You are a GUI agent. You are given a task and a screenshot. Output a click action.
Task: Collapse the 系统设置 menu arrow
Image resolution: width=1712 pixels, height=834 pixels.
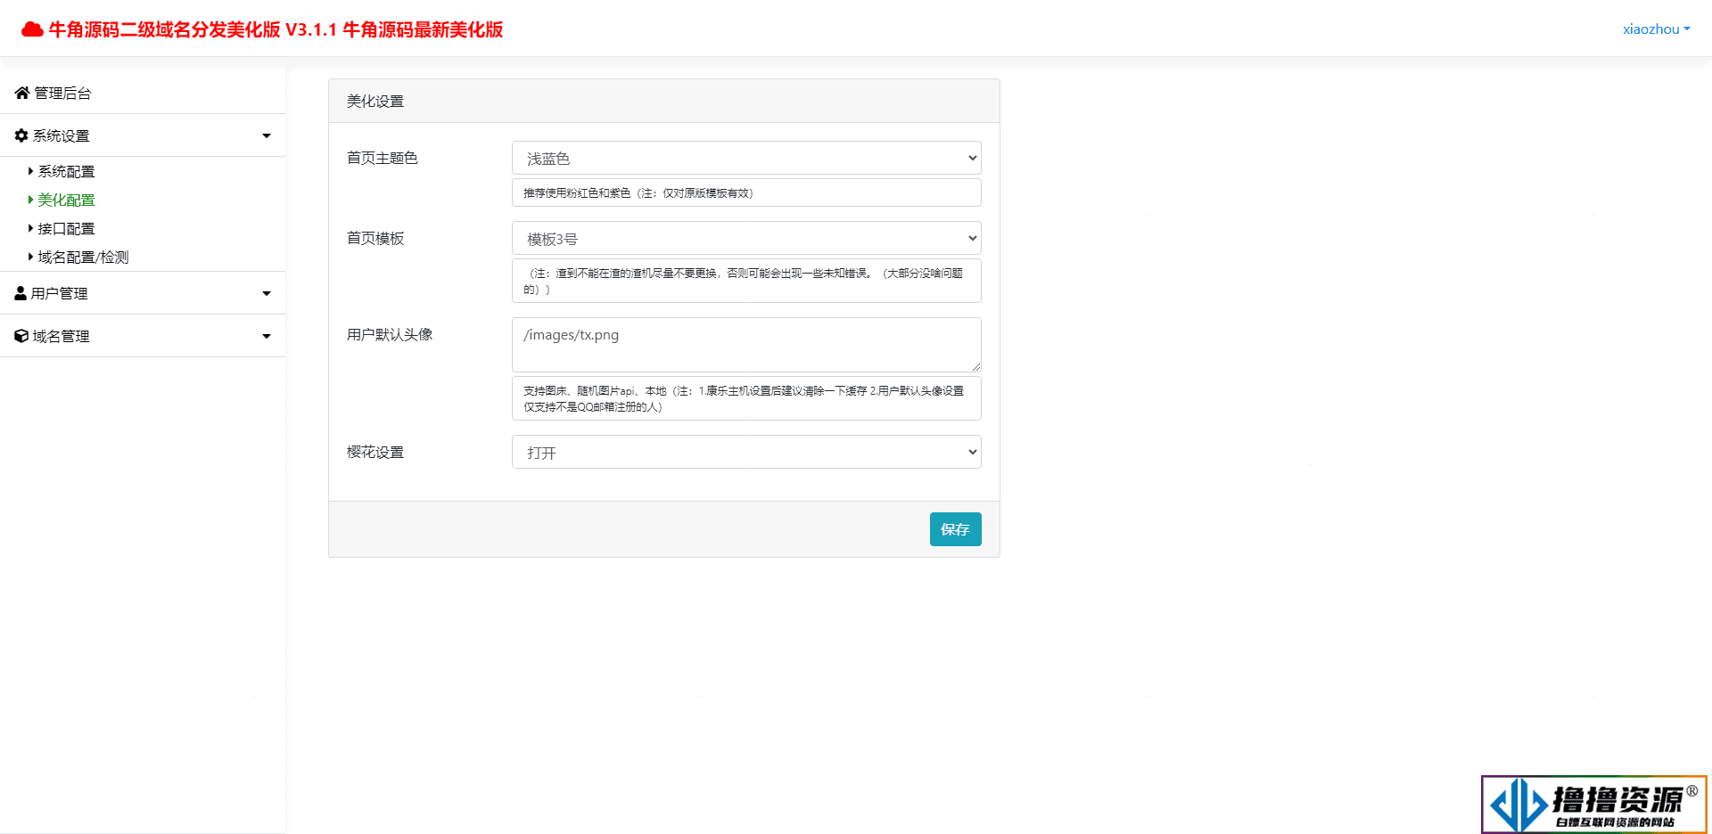(x=266, y=136)
